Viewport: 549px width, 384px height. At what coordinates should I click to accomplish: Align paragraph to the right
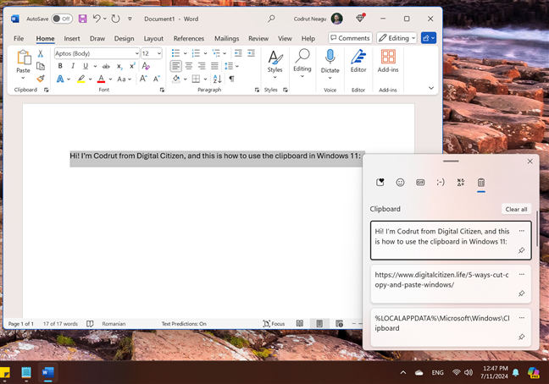202,66
